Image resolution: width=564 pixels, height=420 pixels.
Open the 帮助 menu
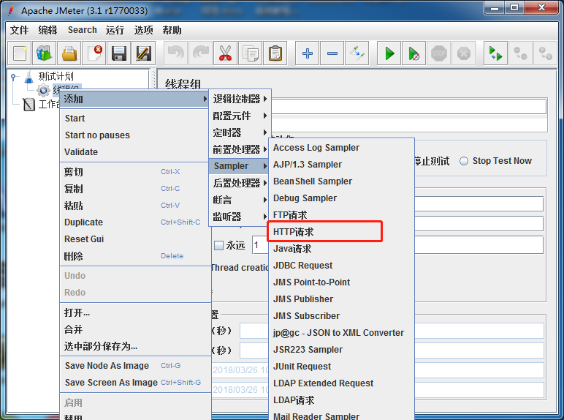point(172,30)
